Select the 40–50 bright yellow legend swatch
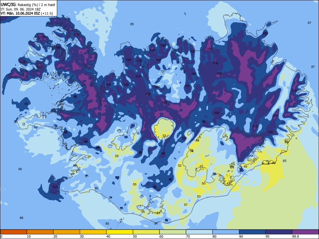 pyautogui.click(x=120, y=232)
